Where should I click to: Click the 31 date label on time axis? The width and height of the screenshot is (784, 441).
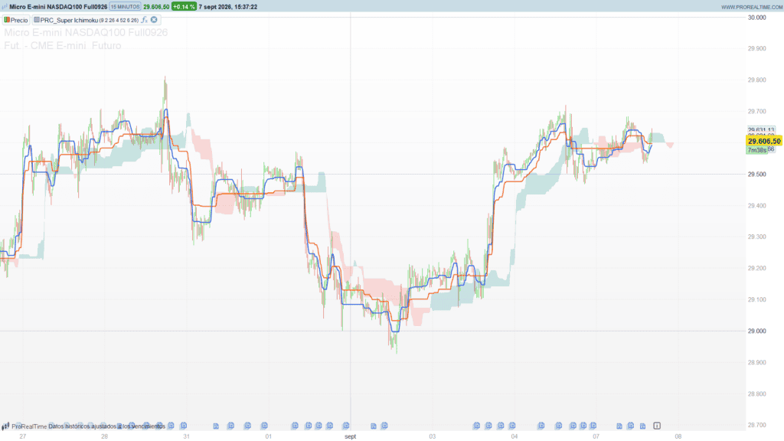187,436
